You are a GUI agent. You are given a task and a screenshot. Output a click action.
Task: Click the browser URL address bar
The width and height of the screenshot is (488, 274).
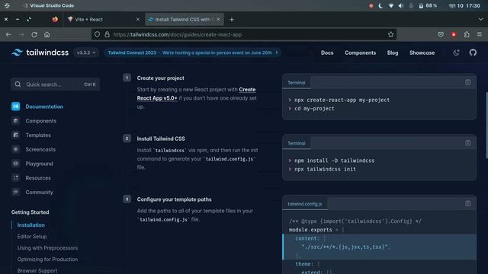243,34
